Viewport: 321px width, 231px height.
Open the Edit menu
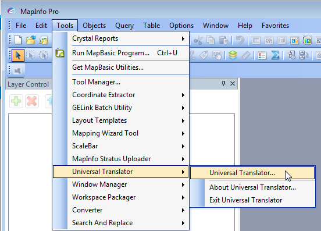pos(41,26)
